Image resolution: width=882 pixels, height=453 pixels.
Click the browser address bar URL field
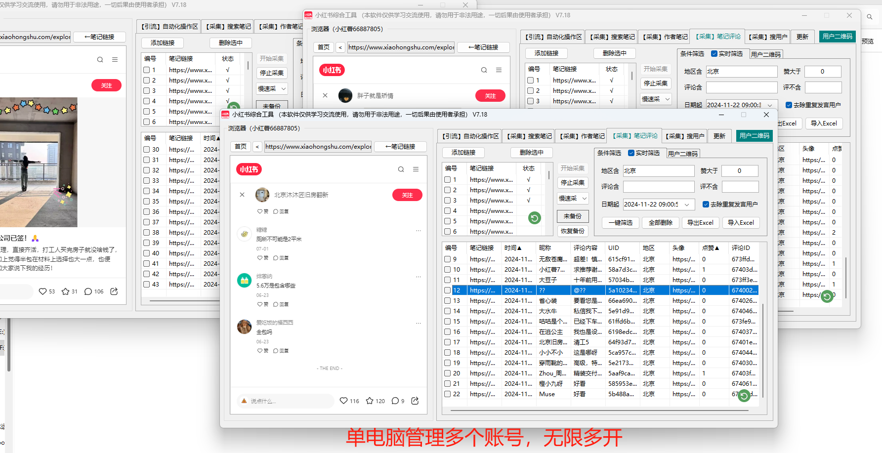pos(318,146)
